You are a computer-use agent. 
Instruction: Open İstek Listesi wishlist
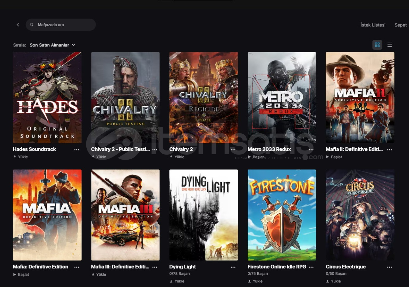click(x=373, y=25)
